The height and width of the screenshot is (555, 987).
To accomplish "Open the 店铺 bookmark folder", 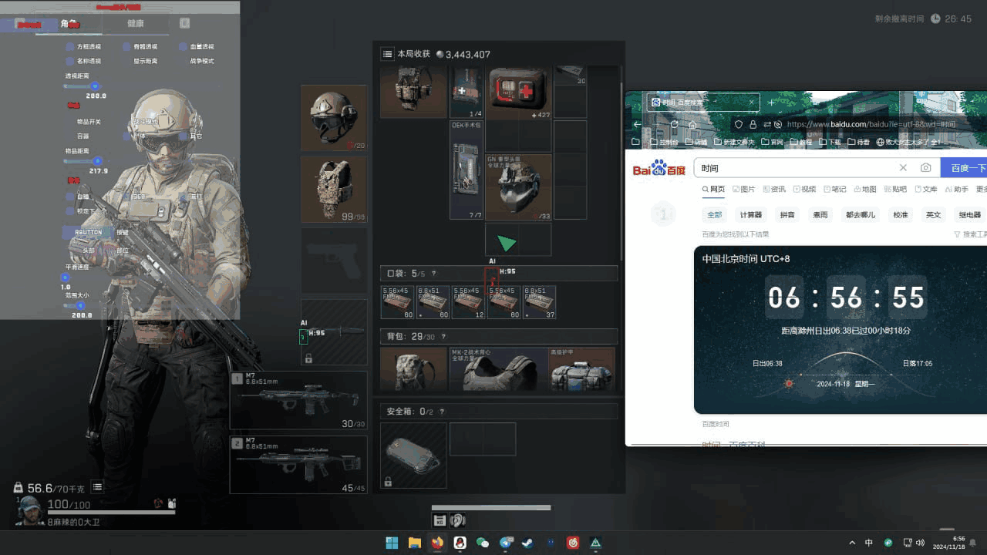I will click(695, 142).
